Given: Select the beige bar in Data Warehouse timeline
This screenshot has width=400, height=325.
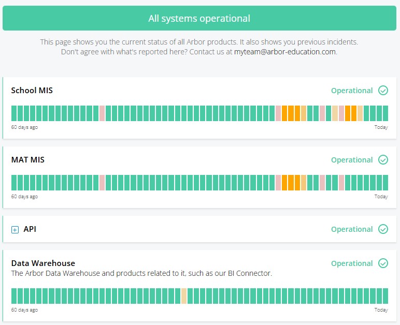Looking at the screenshot, I should coord(184,296).
